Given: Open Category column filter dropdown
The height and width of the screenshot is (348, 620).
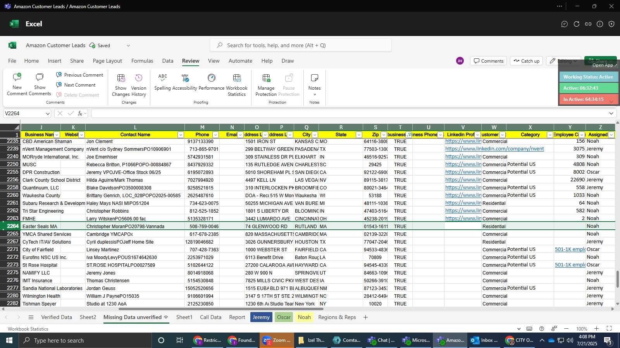Looking at the screenshot, I should [550, 135].
